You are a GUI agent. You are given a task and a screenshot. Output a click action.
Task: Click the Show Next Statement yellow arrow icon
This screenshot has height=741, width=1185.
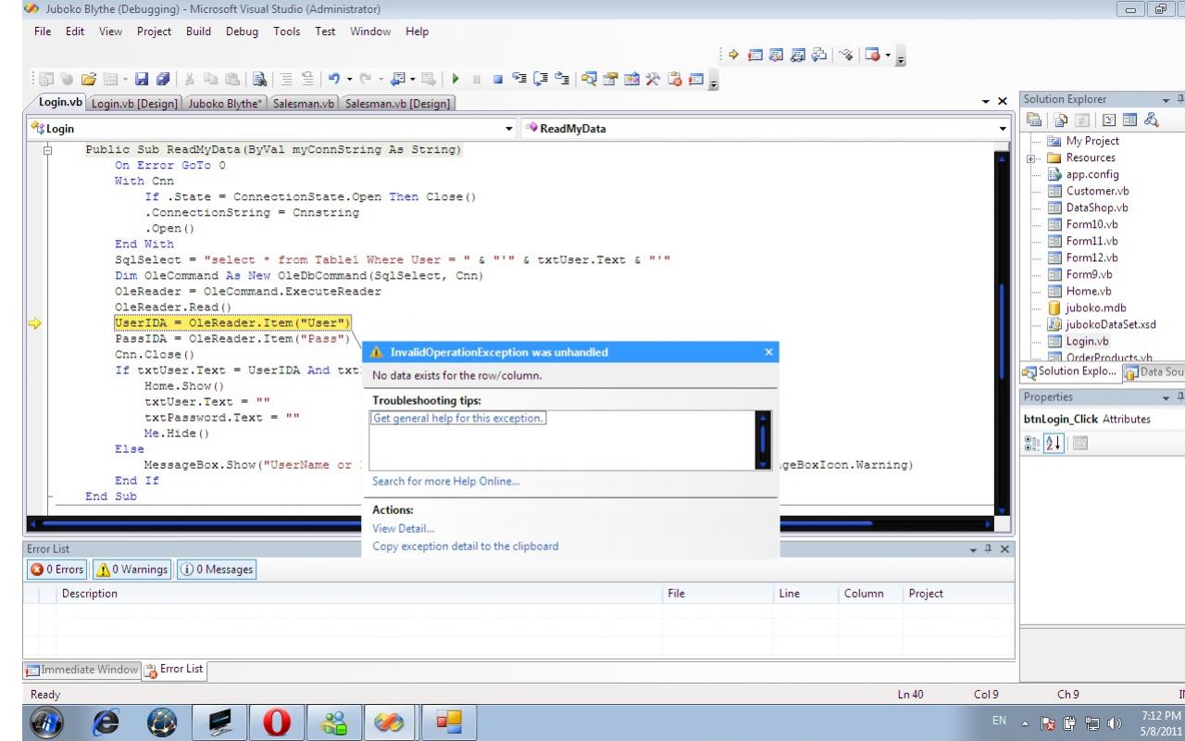[734, 54]
